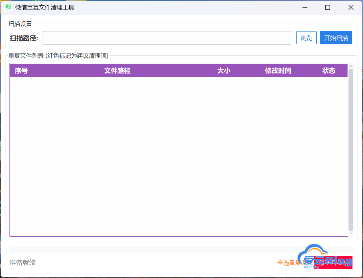
Task: Click the 状态 column header
Action: tap(329, 71)
